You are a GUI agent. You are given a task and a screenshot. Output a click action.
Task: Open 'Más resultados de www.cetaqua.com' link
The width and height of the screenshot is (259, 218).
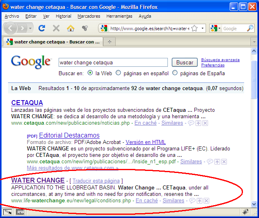tap(73, 168)
